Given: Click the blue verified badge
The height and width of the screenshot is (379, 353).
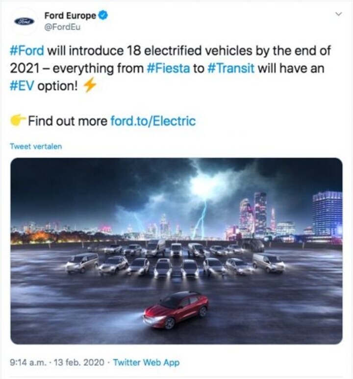Looking at the screenshot, I should click(x=103, y=15).
